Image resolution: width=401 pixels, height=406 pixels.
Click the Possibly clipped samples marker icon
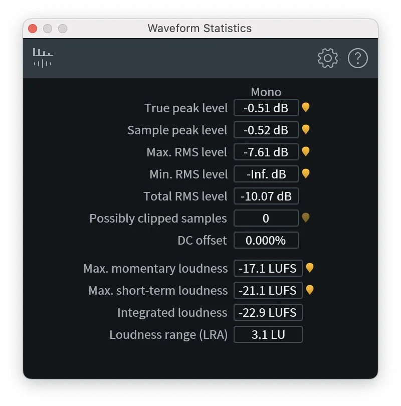[306, 218]
